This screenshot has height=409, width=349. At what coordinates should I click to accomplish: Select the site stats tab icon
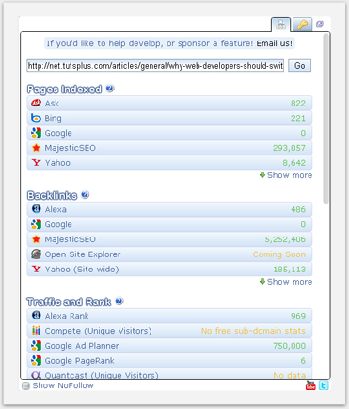point(280,25)
